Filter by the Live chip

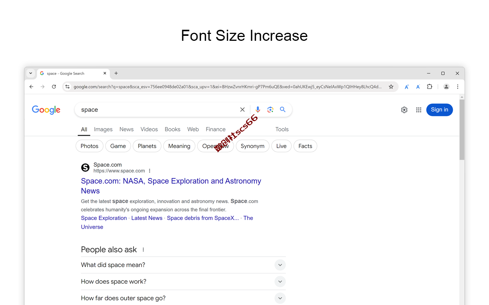point(282,146)
